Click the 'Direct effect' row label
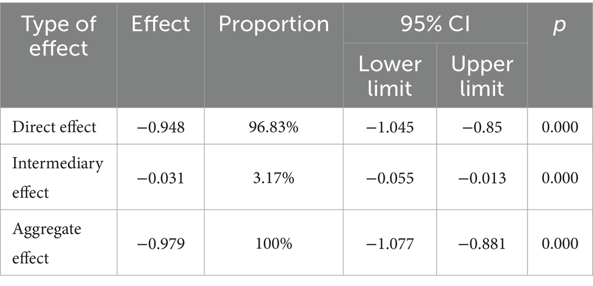 pos(54,127)
